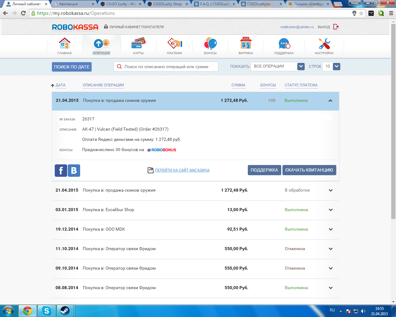
Task: Click the ROBOBONUS logo
Action: (x=162, y=150)
